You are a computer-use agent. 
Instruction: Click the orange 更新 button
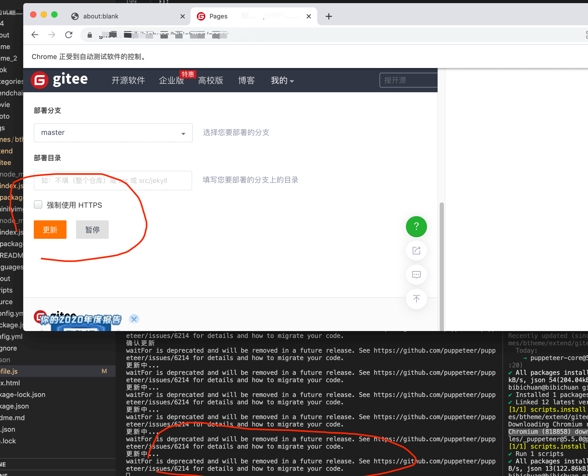pos(50,230)
